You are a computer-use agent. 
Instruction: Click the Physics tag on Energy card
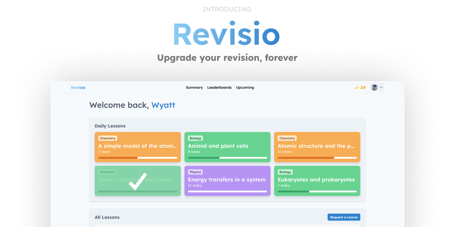tap(196, 172)
